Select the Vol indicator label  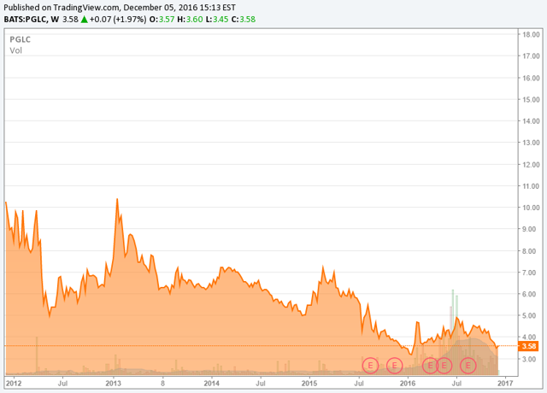pyautogui.click(x=15, y=50)
